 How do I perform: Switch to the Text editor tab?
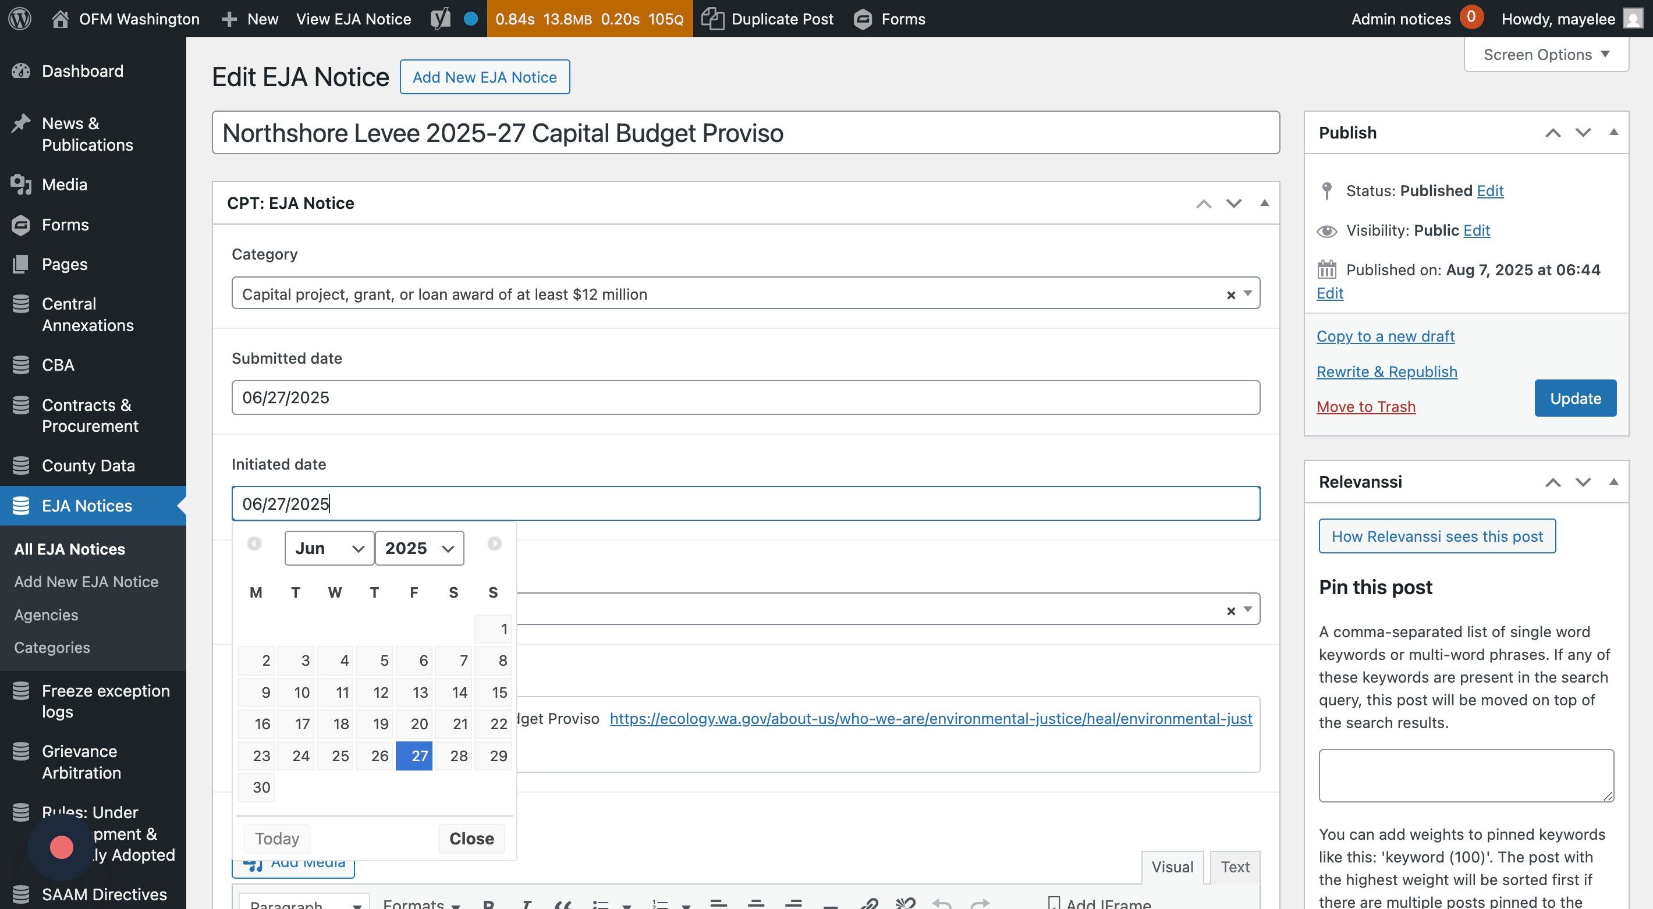click(1235, 867)
